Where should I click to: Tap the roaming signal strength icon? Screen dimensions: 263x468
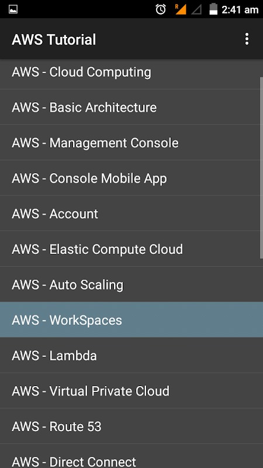(x=181, y=9)
